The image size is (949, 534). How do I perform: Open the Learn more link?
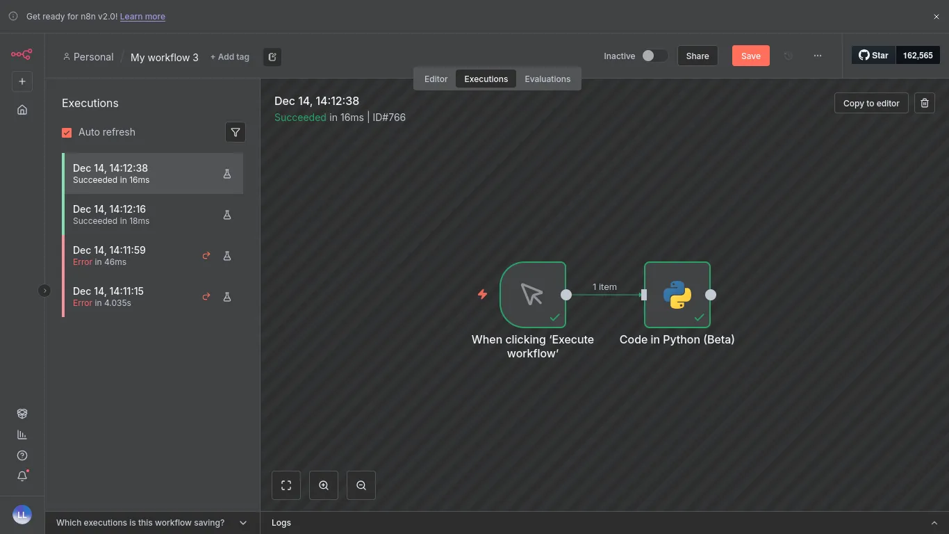point(142,16)
